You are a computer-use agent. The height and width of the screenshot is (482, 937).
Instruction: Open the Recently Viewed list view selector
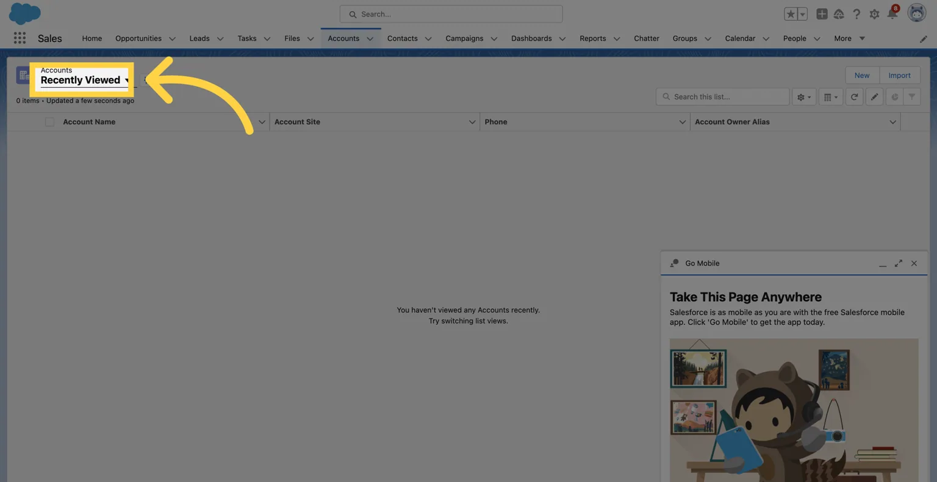(x=85, y=80)
